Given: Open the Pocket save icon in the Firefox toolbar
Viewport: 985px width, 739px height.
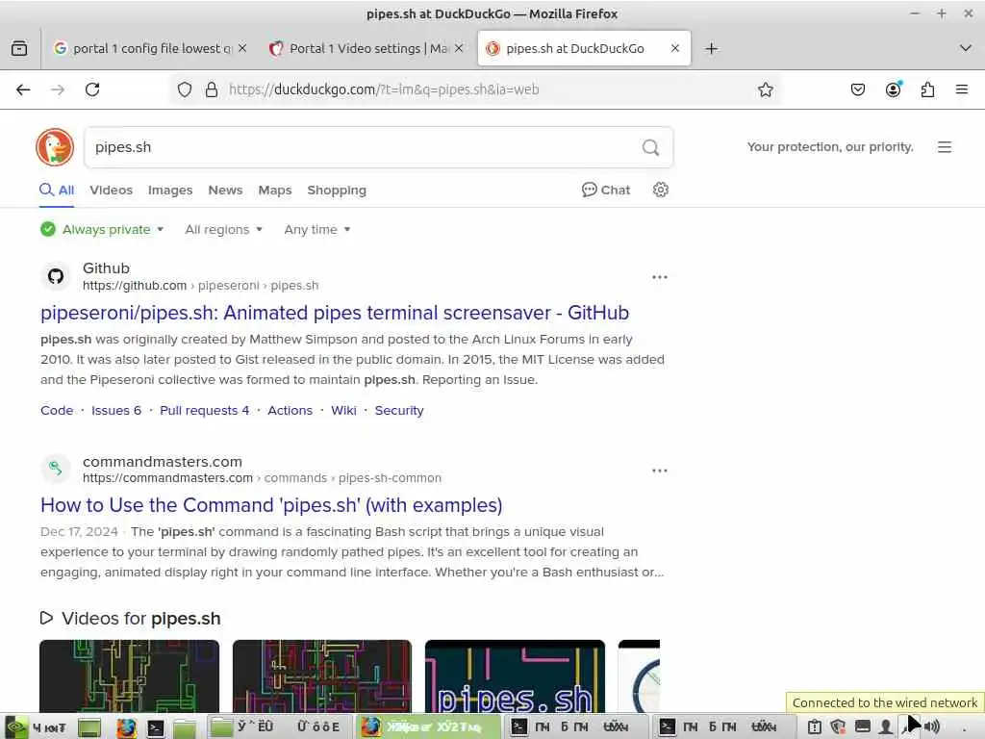Looking at the screenshot, I should tap(857, 89).
